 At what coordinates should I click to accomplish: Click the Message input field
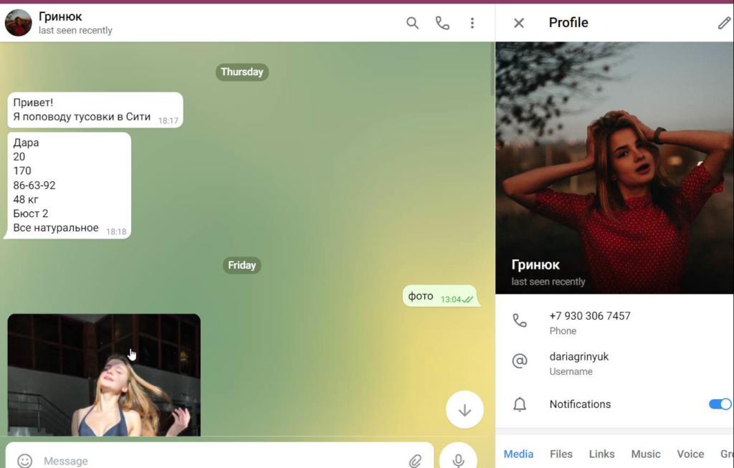pos(215,460)
